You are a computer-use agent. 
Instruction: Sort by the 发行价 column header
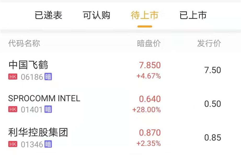click(x=209, y=43)
